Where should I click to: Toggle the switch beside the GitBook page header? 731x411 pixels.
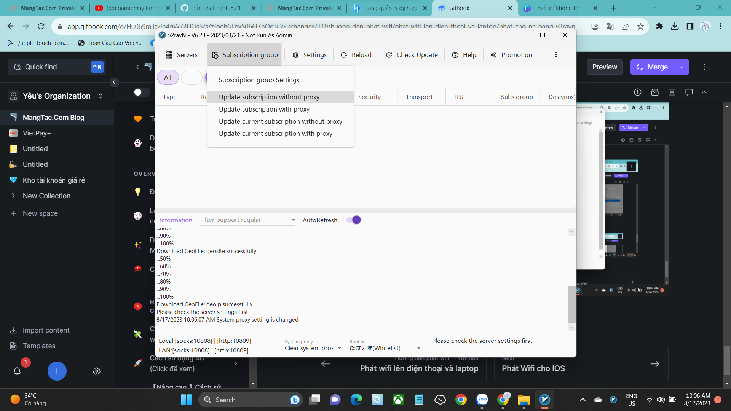(141, 92)
